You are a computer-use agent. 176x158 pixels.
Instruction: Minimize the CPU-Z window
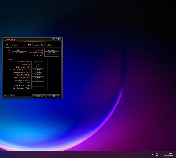53,39
